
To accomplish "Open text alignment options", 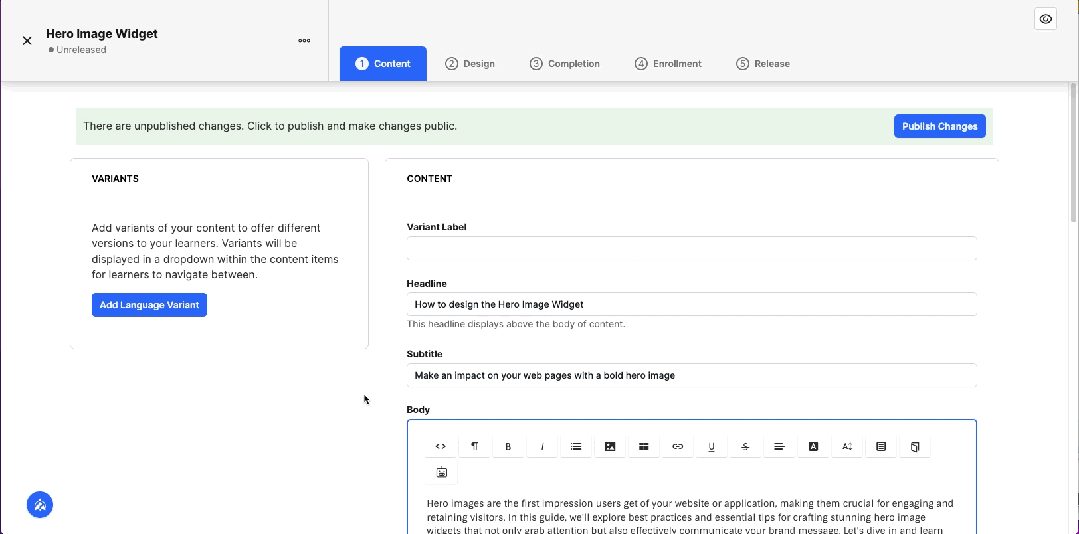I will click(x=779, y=446).
